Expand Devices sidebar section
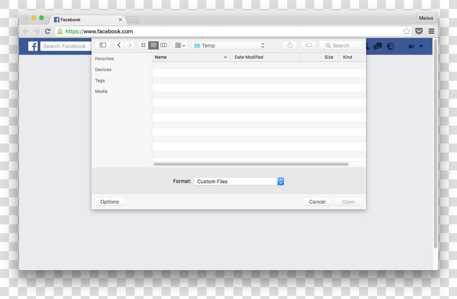The width and height of the screenshot is (457, 299). tap(103, 70)
